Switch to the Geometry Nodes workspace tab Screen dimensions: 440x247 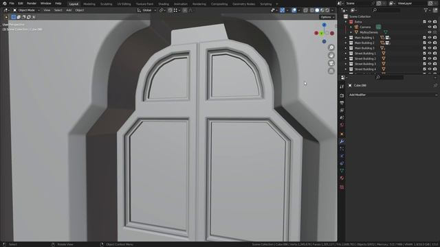coord(244,4)
